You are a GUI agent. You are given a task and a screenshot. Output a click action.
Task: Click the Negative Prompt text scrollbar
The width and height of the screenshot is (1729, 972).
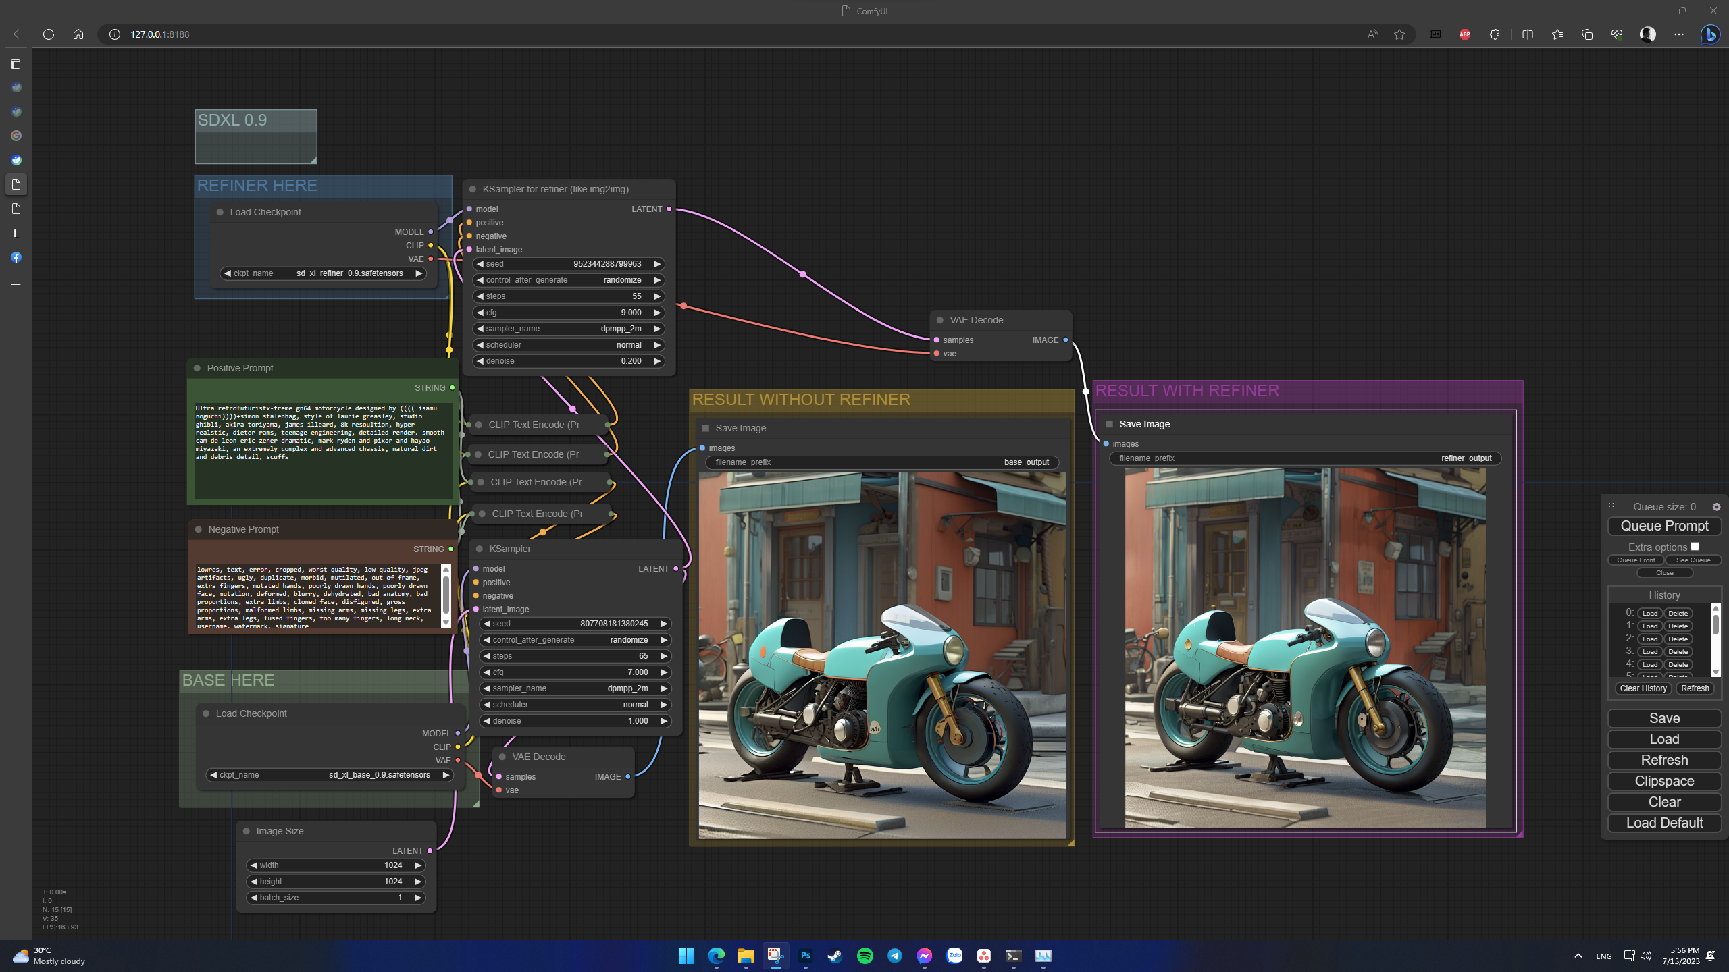446,596
